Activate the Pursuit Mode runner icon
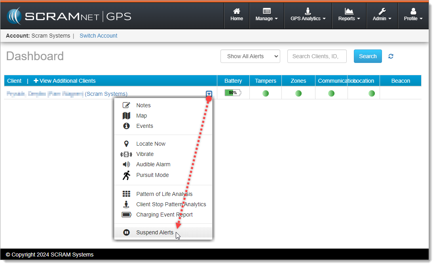 click(x=126, y=175)
